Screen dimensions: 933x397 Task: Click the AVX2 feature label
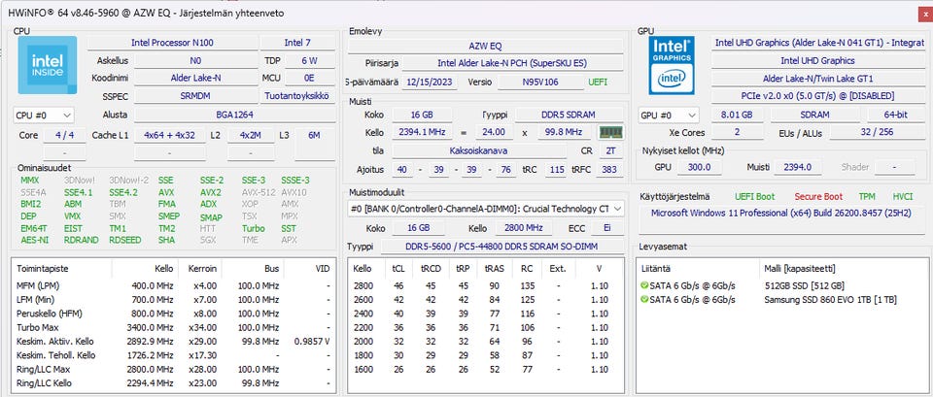point(211,192)
